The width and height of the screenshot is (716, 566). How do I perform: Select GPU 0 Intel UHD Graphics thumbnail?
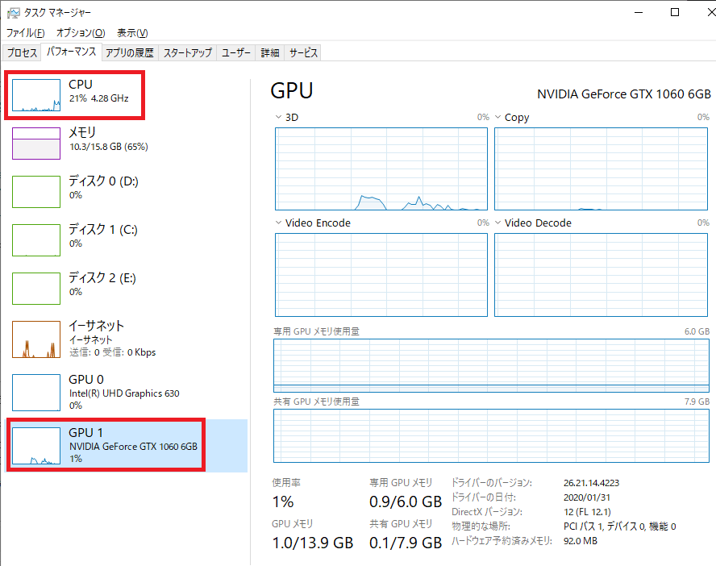tap(36, 393)
